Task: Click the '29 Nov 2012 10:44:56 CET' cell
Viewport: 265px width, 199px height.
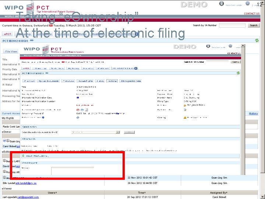Action: point(142,183)
